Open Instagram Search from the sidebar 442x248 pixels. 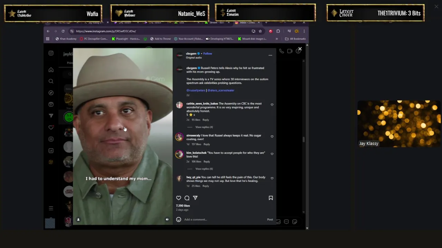tap(51, 81)
